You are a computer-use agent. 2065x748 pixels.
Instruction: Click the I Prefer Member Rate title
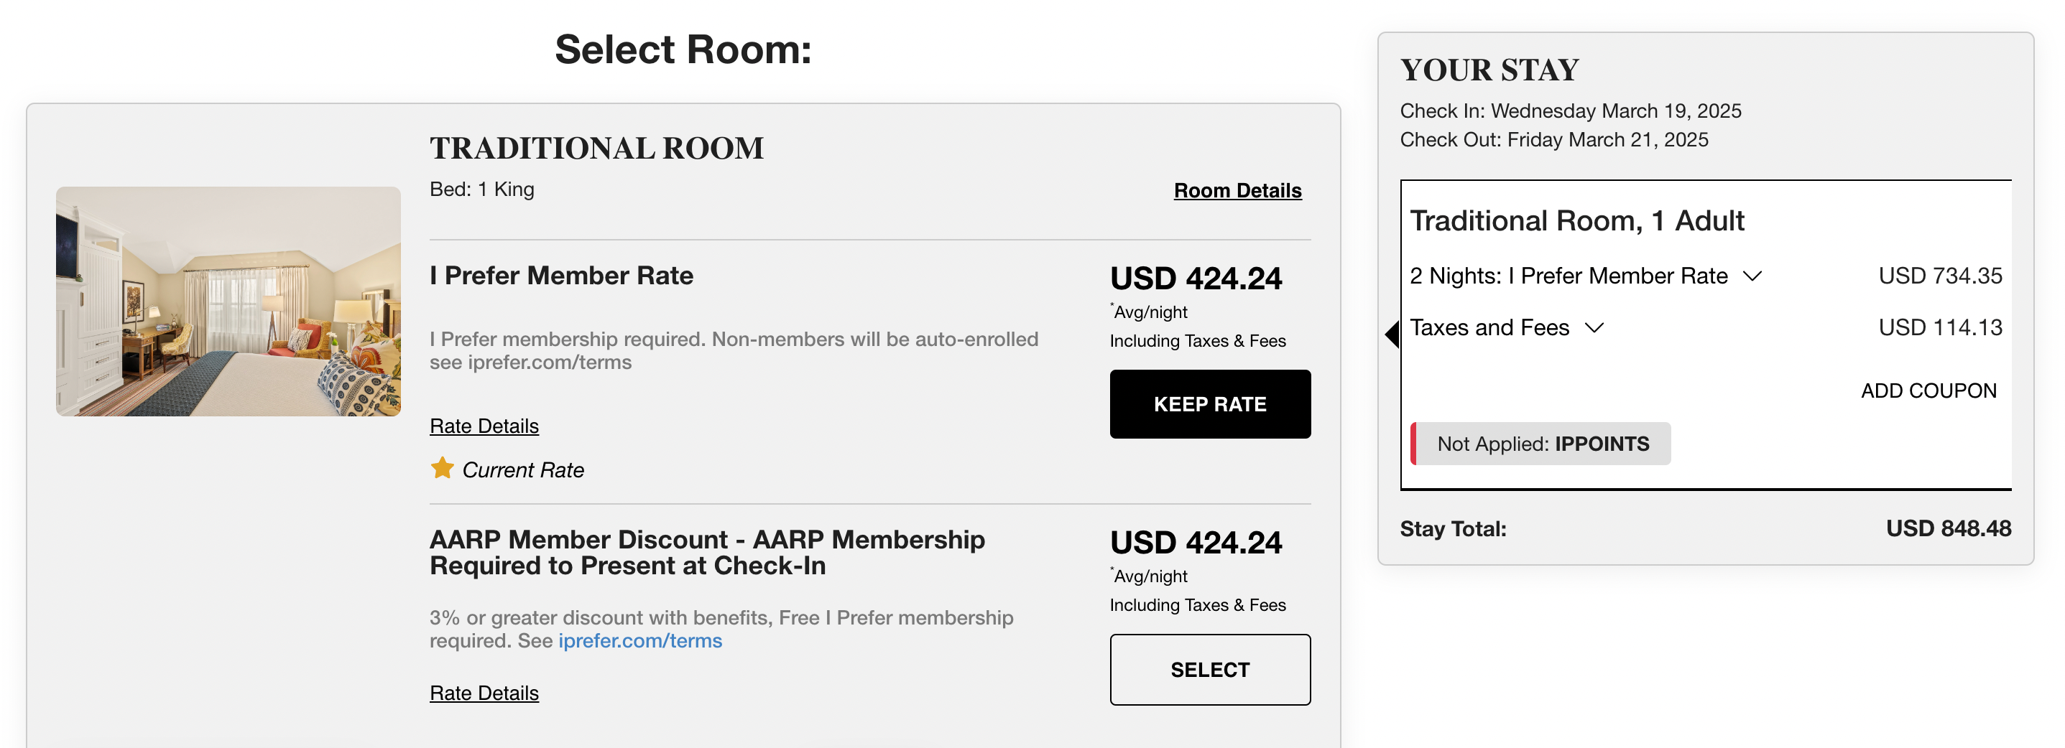[x=561, y=276]
